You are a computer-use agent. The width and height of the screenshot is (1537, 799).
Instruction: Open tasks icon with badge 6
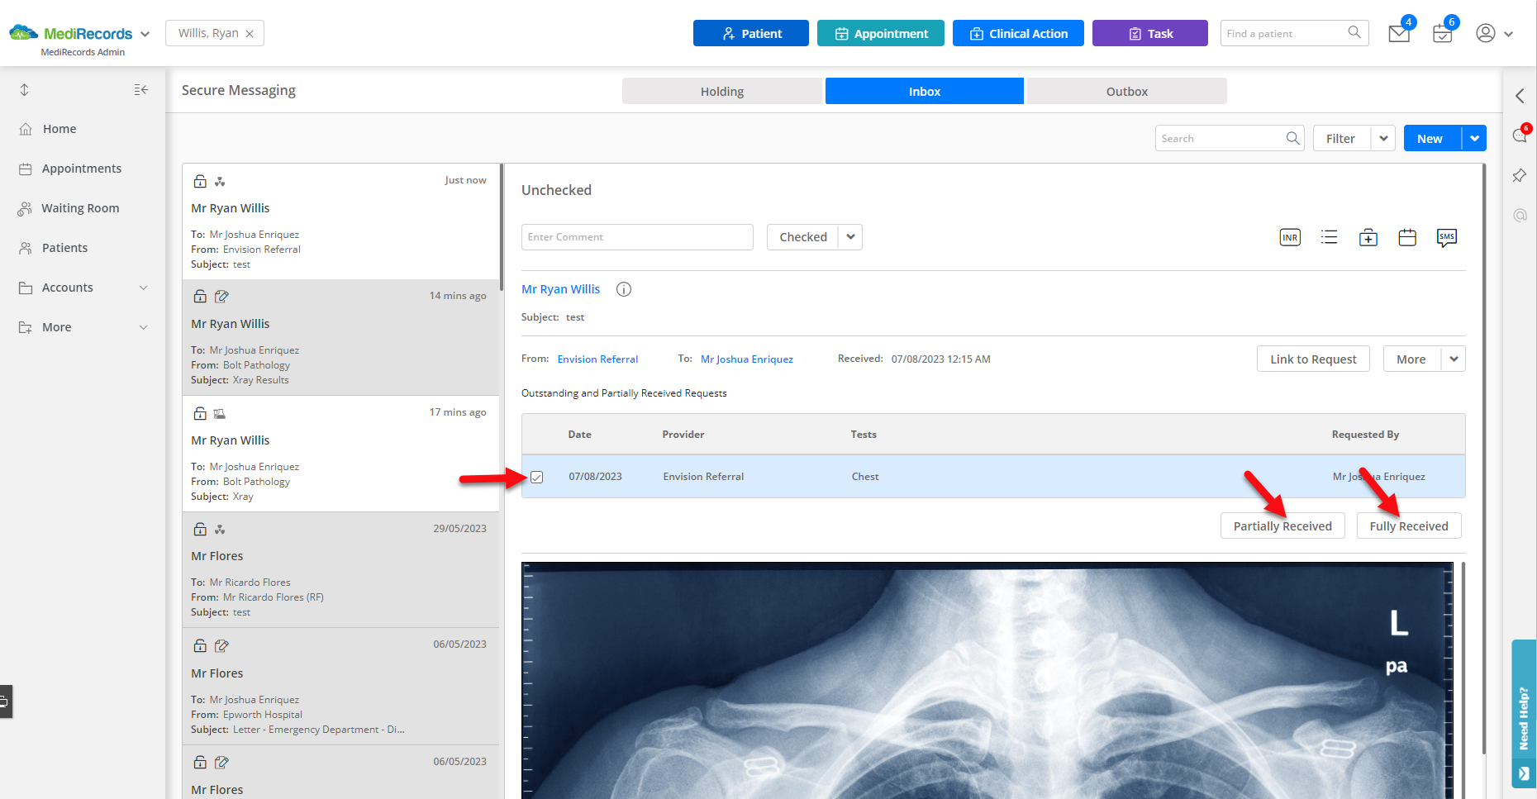click(1443, 34)
